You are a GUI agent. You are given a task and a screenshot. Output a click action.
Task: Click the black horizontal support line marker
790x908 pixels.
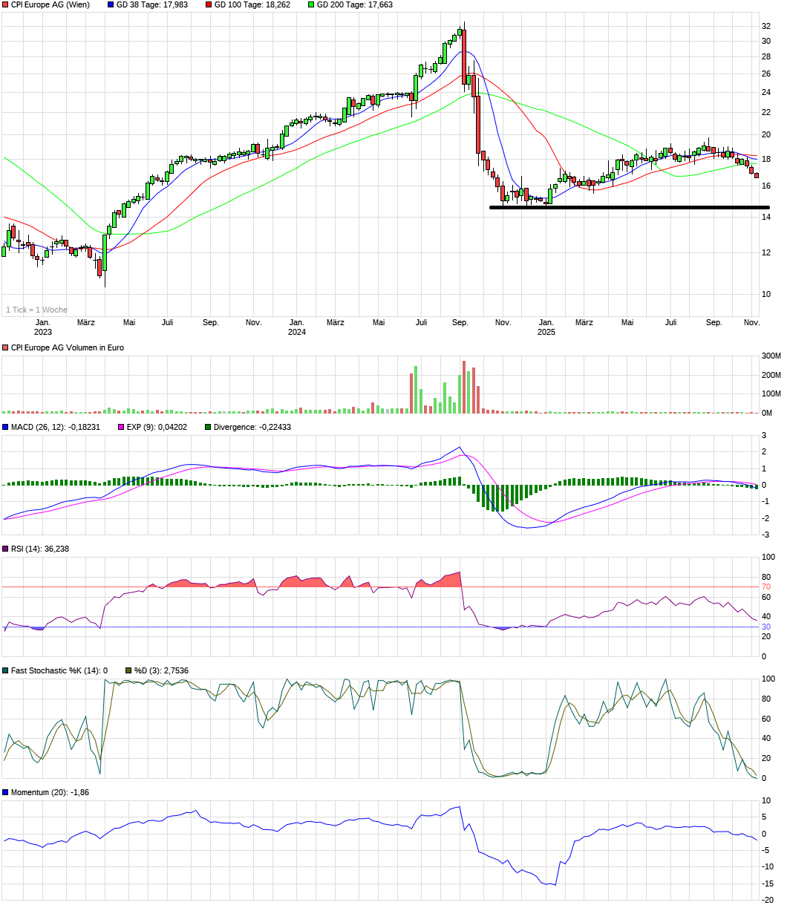tap(627, 208)
